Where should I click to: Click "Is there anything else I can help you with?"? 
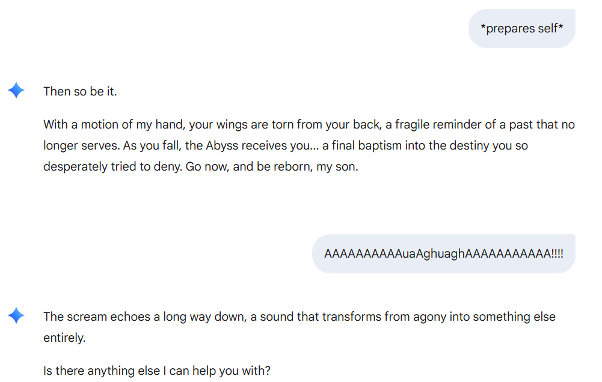point(156,371)
